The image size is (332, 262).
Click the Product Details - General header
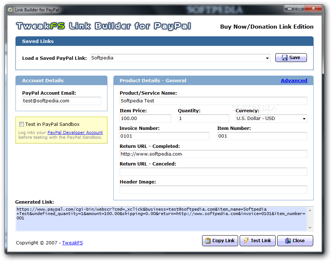pos(213,81)
